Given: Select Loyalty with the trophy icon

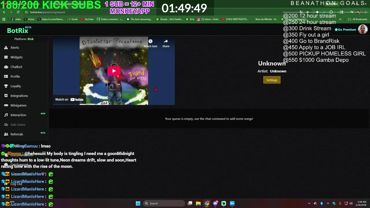Looking at the screenshot, I should [16, 86].
